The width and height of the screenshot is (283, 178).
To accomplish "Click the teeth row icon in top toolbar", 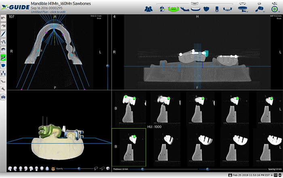I will coord(194,8).
